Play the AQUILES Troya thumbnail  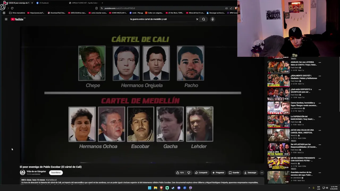tap(278, 67)
